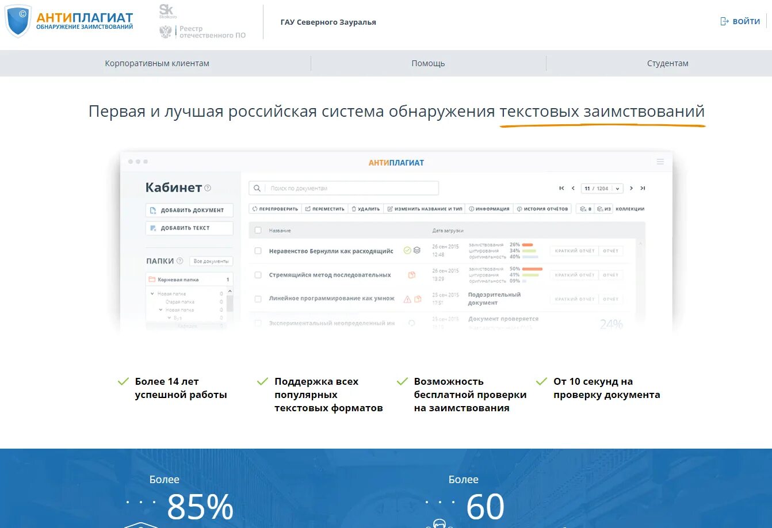Click КРАТКИЙ ОТЧЁТ for Неравенство Бернулли

coord(575,251)
